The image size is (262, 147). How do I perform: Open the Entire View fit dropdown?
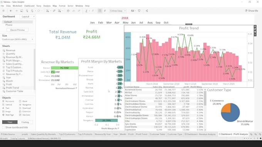pyautogui.click(x=118, y=11)
